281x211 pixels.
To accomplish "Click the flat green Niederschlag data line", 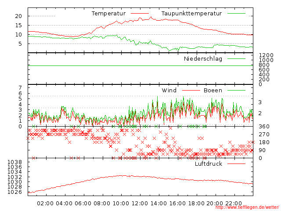I will (140, 65).
